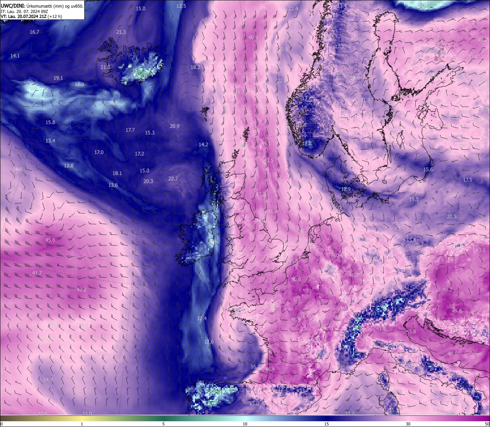Select the 12.4 value in Bay of Biscay

pos(202,318)
